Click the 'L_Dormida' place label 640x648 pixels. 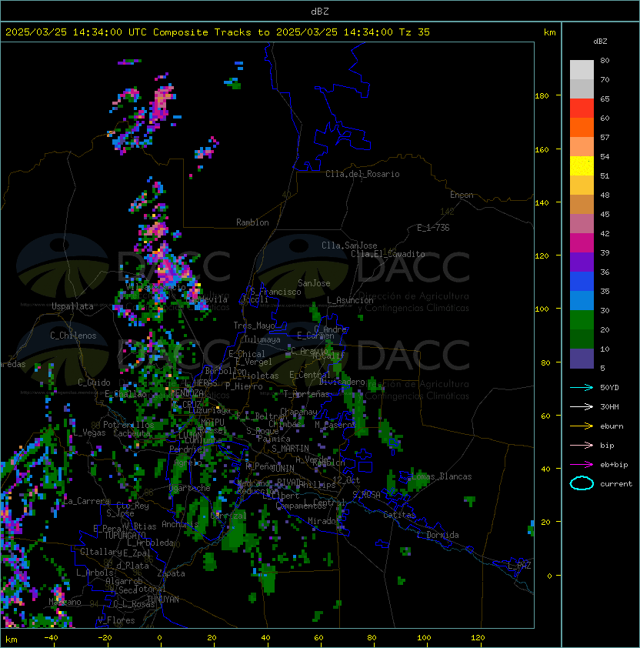pyautogui.click(x=438, y=535)
